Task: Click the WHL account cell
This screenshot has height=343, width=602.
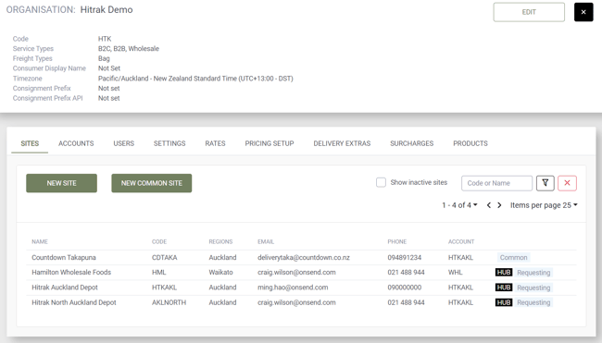Action: [456, 273]
